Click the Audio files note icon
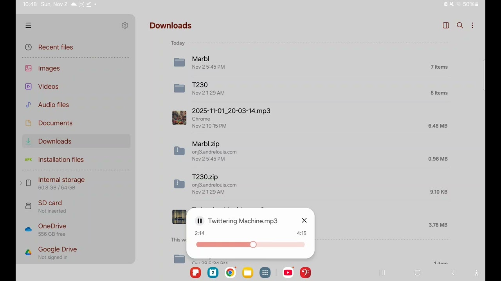This screenshot has height=281, width=501. (x=28, y=105)
